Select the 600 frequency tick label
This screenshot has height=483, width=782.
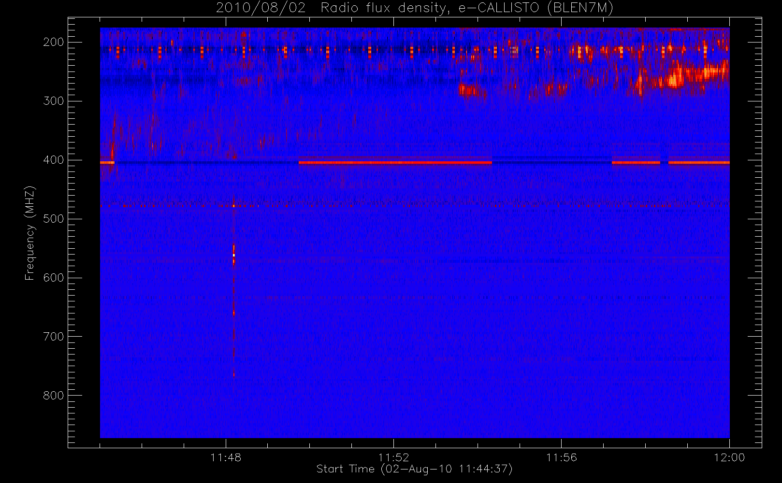54,278
